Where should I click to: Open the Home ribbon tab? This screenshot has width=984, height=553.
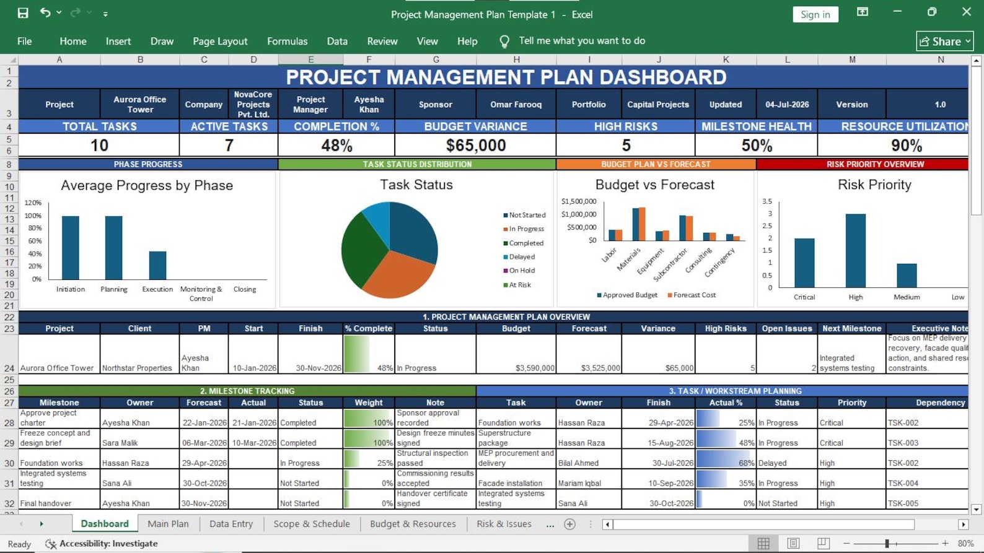[x=73, y=41]
